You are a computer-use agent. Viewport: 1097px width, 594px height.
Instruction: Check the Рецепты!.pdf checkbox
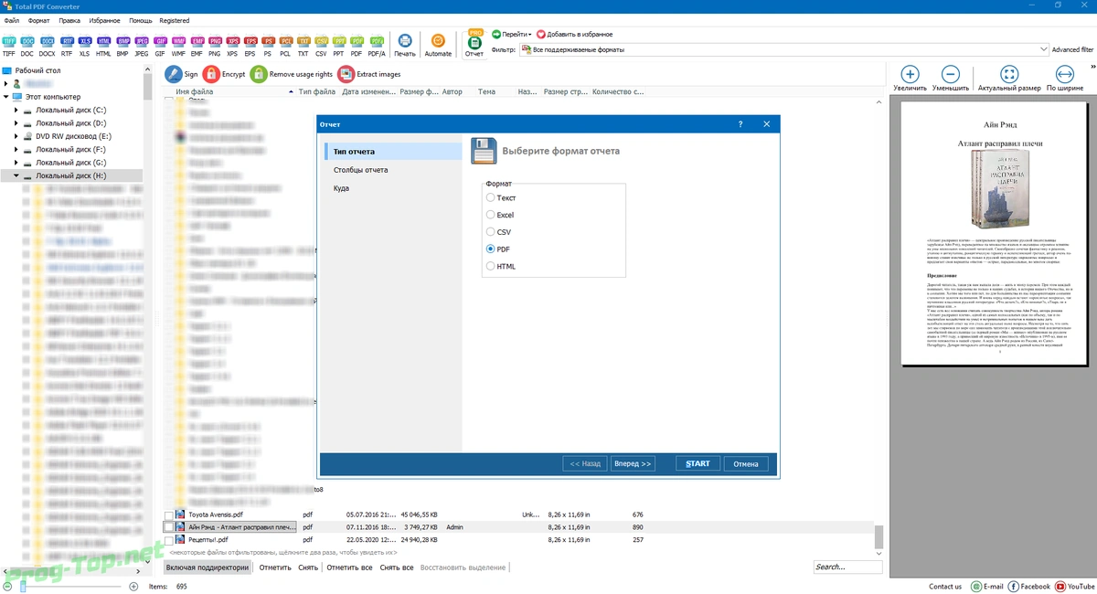(168, 540)
